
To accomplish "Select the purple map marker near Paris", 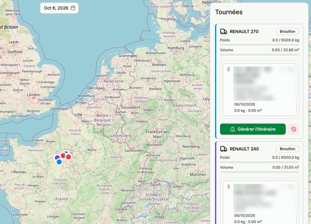I will point(57,158).
